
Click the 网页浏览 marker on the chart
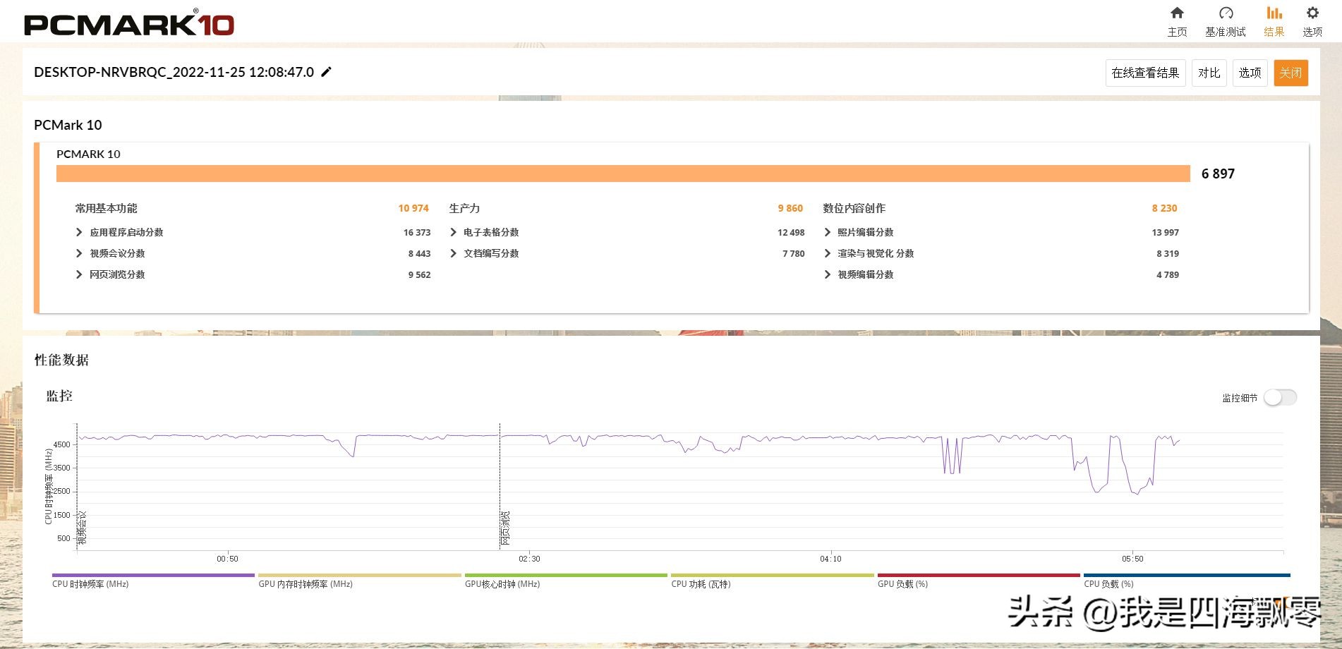tap(504, 528)
